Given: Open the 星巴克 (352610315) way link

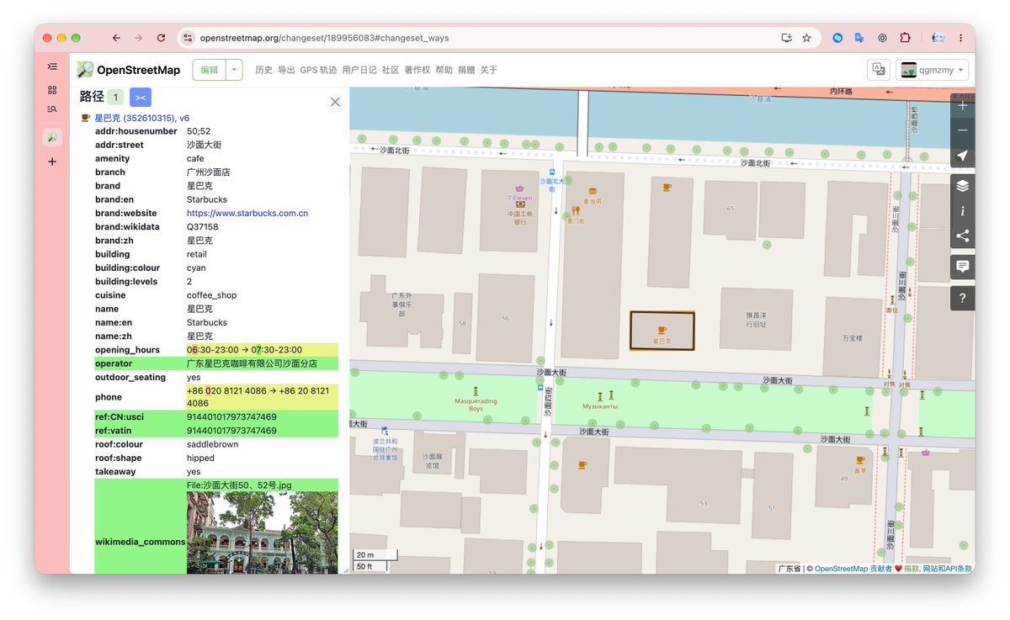Looking at the screenshot, I should click(135, 118).
